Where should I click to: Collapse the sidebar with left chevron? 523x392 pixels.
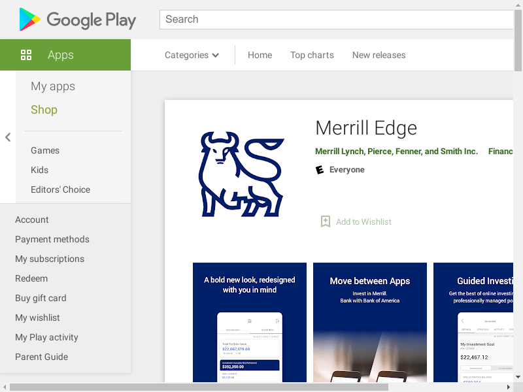point(8,137)
